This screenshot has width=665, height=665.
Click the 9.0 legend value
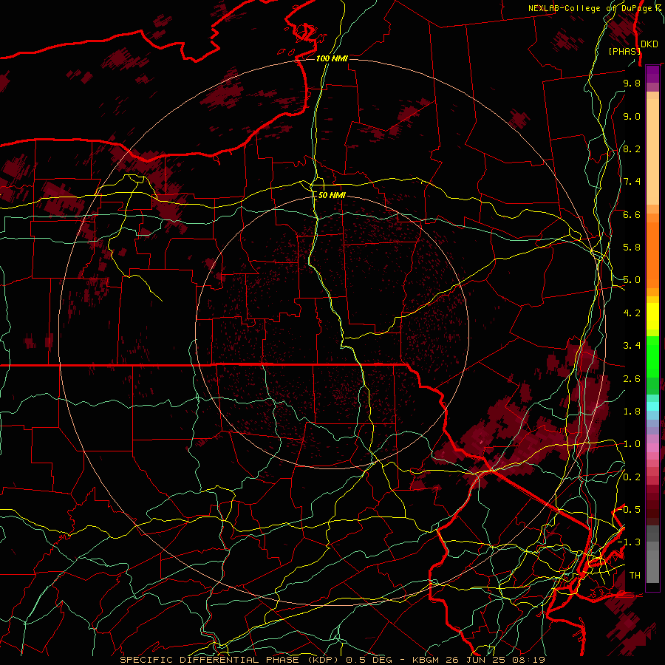pos(632,116)
